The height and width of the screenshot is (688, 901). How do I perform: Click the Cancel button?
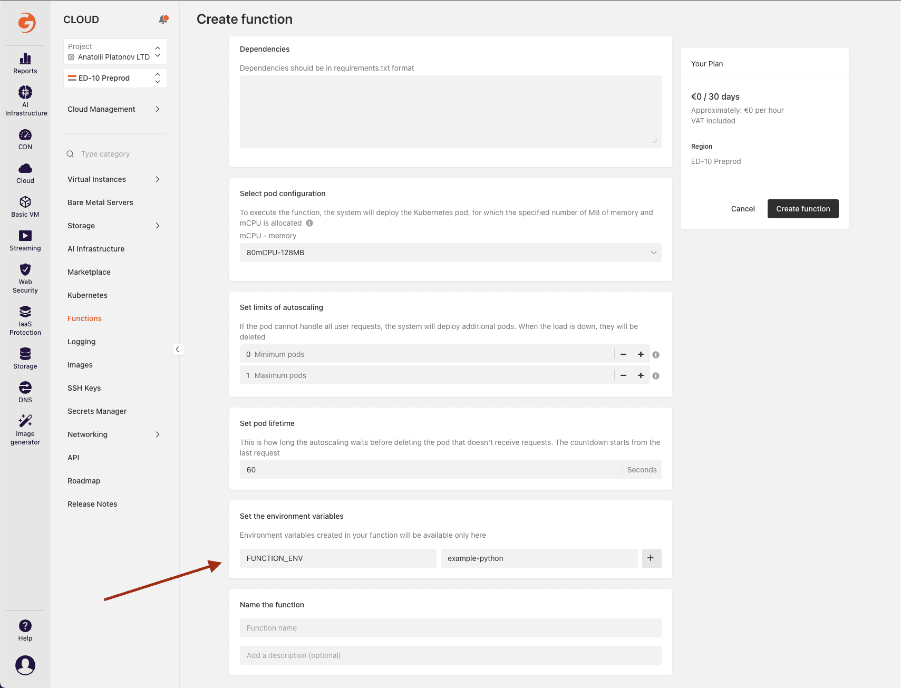[x=743, y=209]
